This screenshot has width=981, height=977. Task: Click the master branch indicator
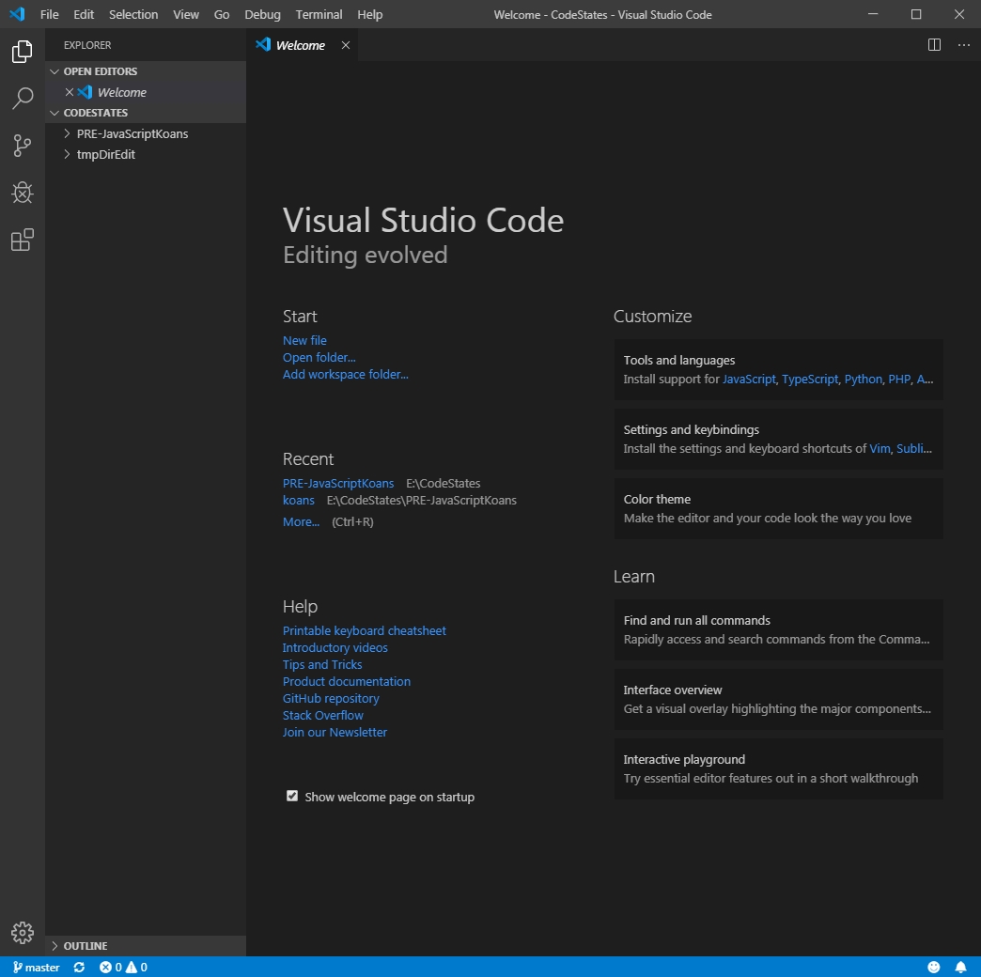(37, 967)
